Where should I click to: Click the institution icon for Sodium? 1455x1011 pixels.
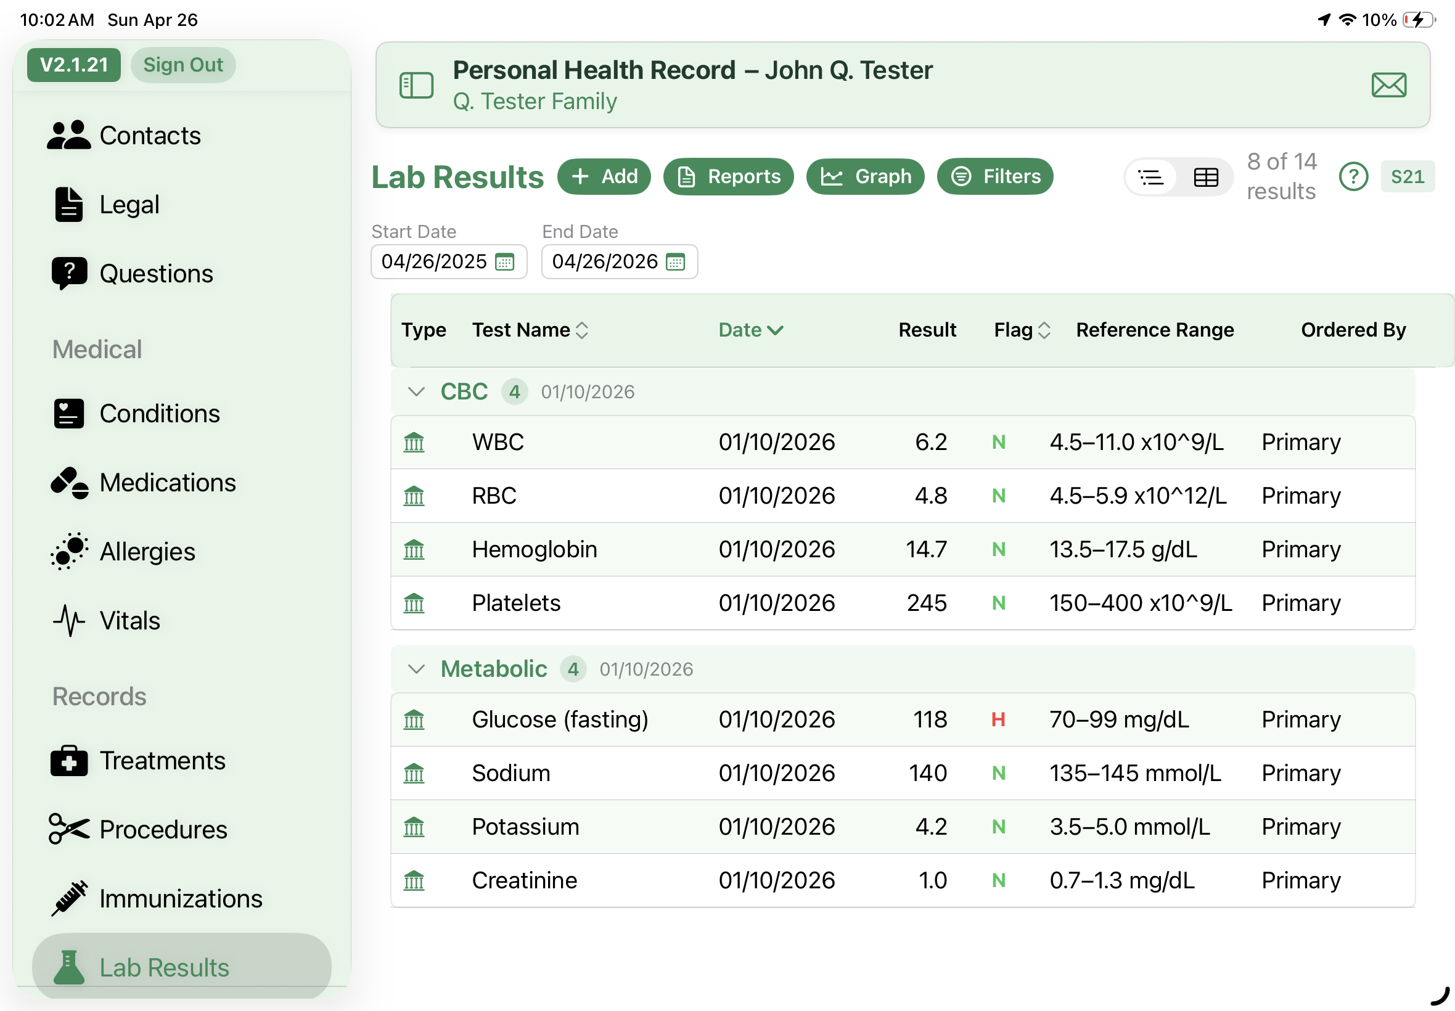coord(414,774)
